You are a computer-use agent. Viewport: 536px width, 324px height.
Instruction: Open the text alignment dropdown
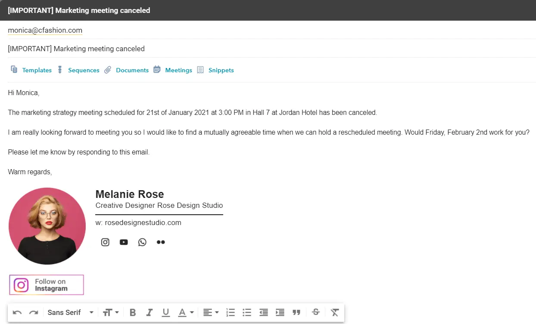211,312
